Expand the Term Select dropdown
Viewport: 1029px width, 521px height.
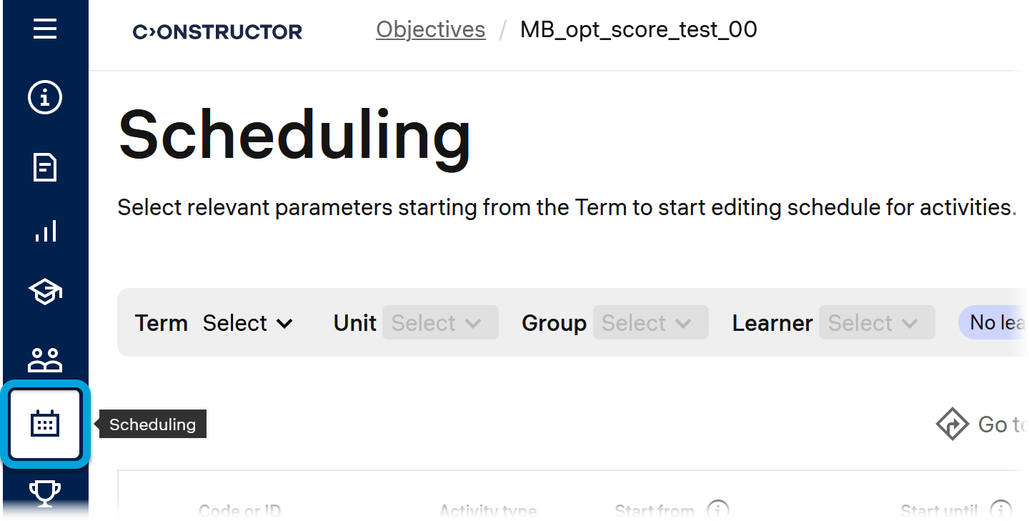click(247, 323)
